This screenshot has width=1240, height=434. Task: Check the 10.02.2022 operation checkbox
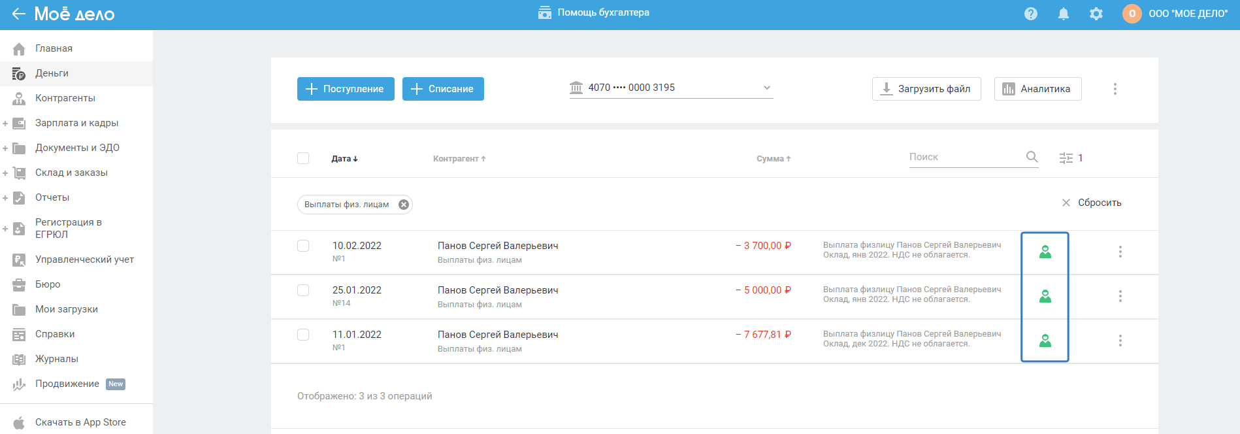303,246
